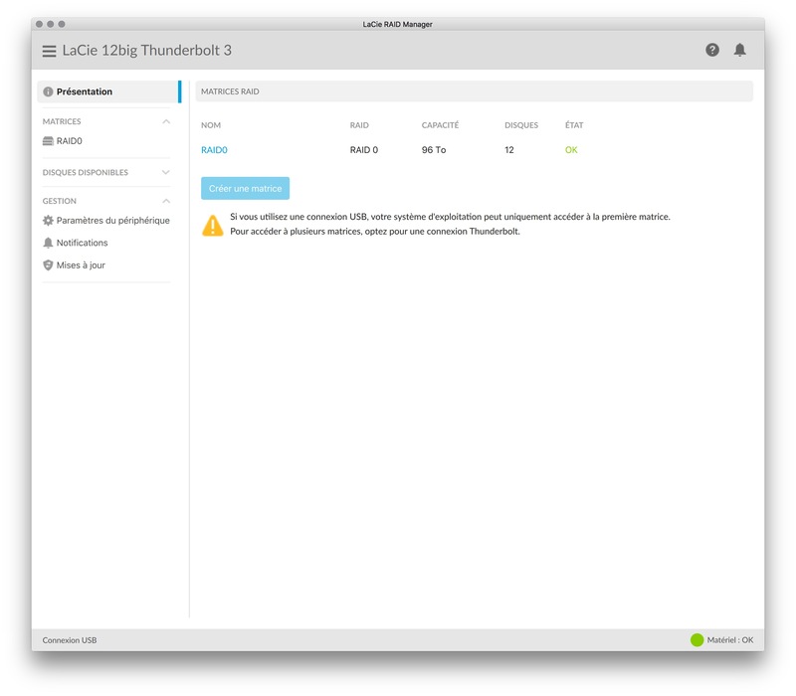Select the Présentation tab in sidebar
Screen dimensions: 796x696
pos(108,91)
